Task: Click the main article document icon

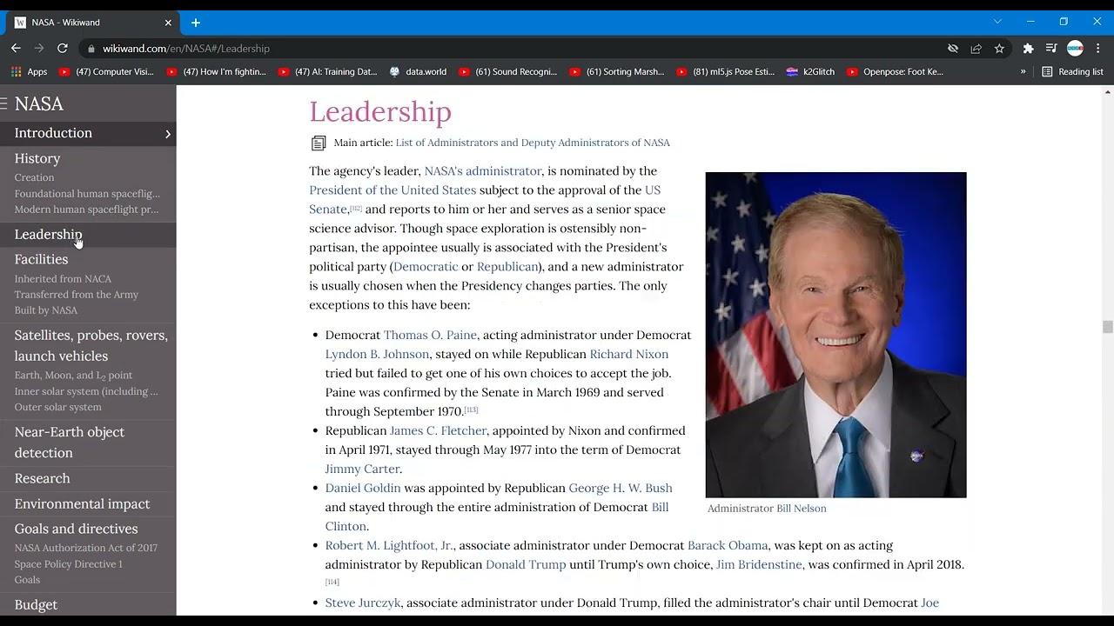Action: click(319, 143)
